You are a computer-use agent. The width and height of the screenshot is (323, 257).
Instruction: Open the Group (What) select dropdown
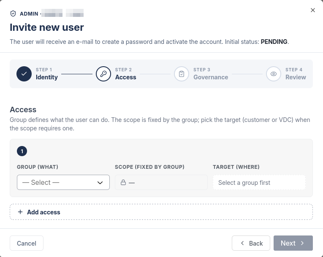[x=63, y=182]
